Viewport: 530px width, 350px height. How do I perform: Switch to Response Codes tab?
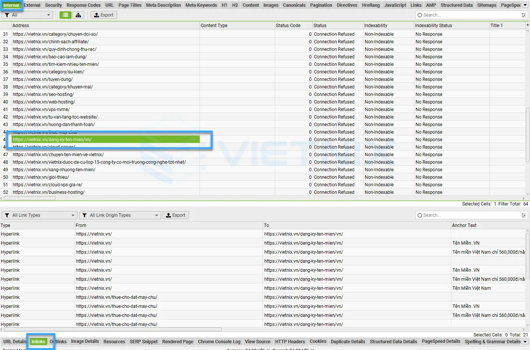[84, 5]
